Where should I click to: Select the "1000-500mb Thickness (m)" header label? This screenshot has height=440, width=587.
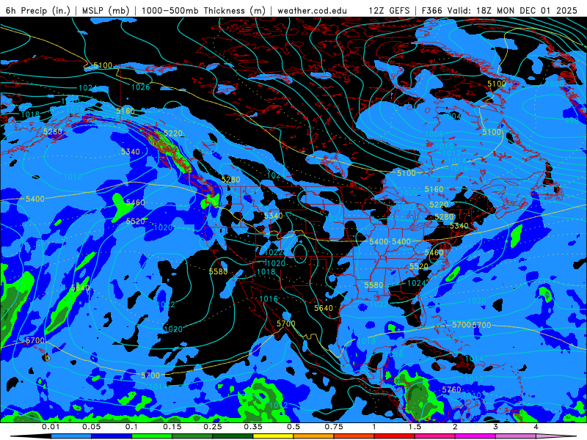point(204,10)
